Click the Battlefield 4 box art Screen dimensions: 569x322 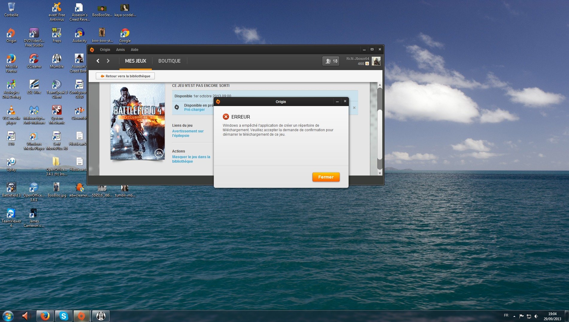138,121
